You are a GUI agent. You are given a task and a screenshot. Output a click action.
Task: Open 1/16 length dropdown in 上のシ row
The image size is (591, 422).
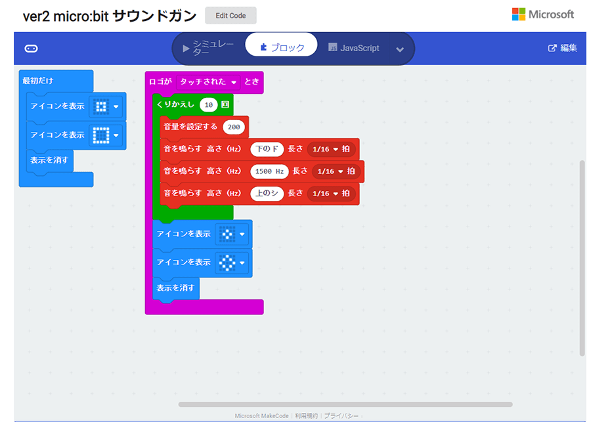(331, 194)
